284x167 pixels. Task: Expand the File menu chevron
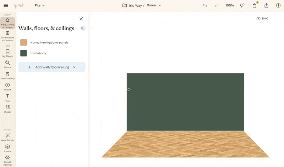(x=43, y=5)
